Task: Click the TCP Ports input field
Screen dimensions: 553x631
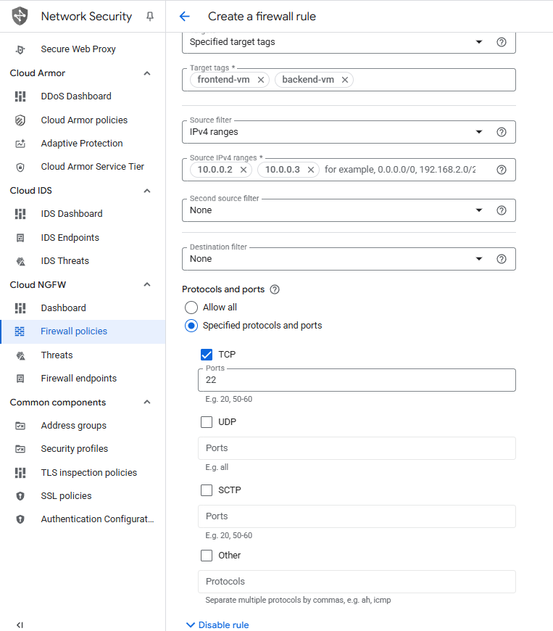Action: (356, 380)
